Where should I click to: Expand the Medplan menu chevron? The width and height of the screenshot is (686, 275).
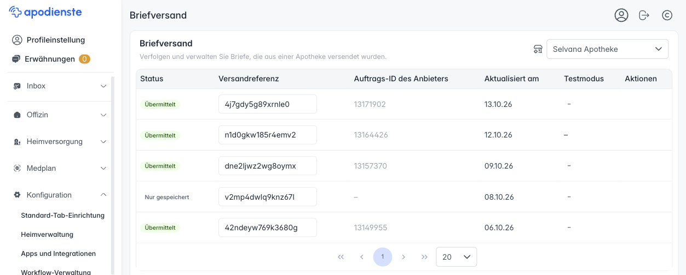[103, 168]
